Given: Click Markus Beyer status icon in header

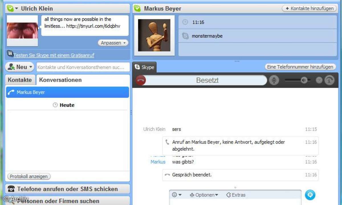Looking at the screenshot, I should click(137, 9).
